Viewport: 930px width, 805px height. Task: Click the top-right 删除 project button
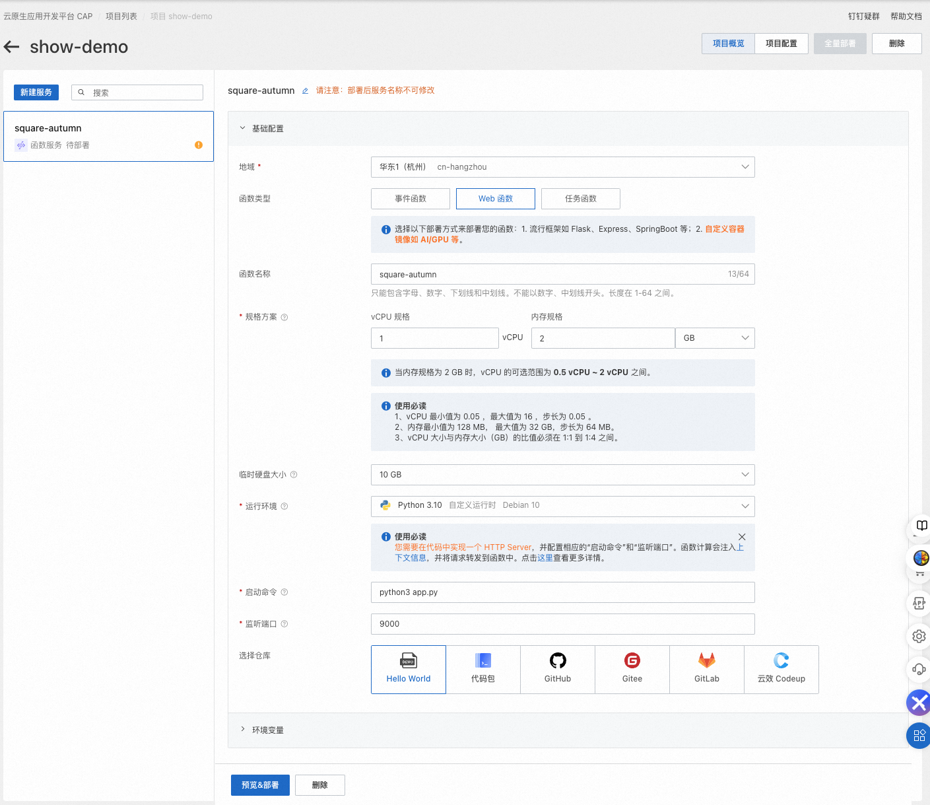[897, 44]
